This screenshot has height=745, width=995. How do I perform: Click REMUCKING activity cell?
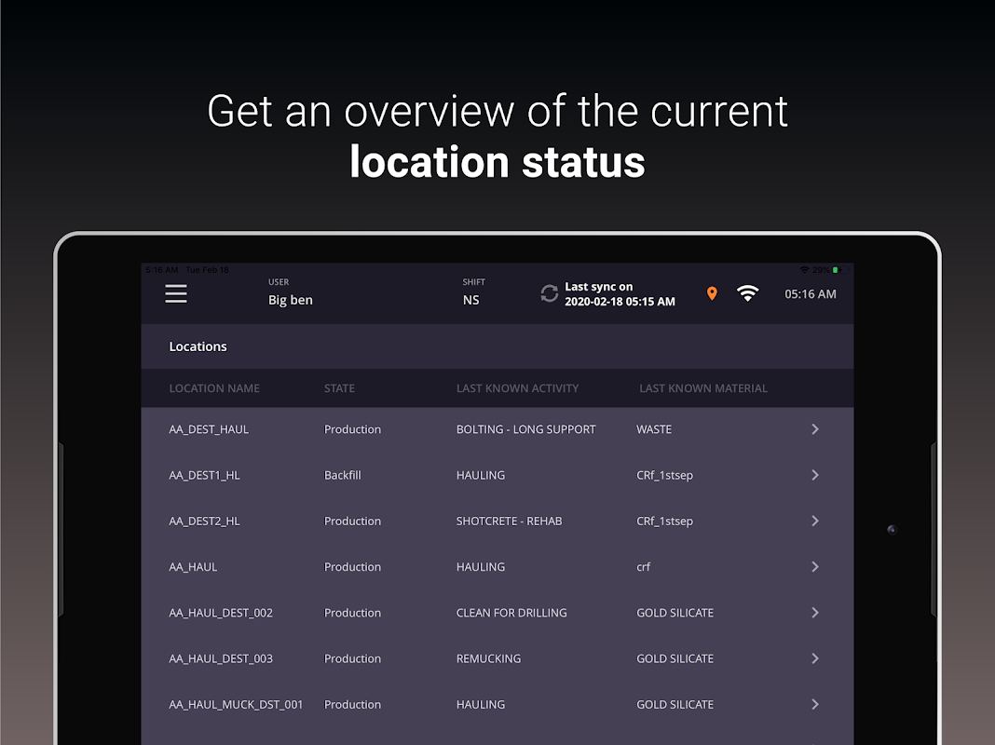point(488,658)
